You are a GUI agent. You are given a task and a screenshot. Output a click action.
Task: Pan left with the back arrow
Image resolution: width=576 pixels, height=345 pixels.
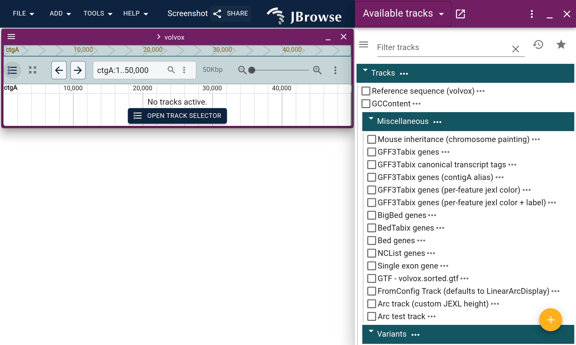click(x=59, y=70)
